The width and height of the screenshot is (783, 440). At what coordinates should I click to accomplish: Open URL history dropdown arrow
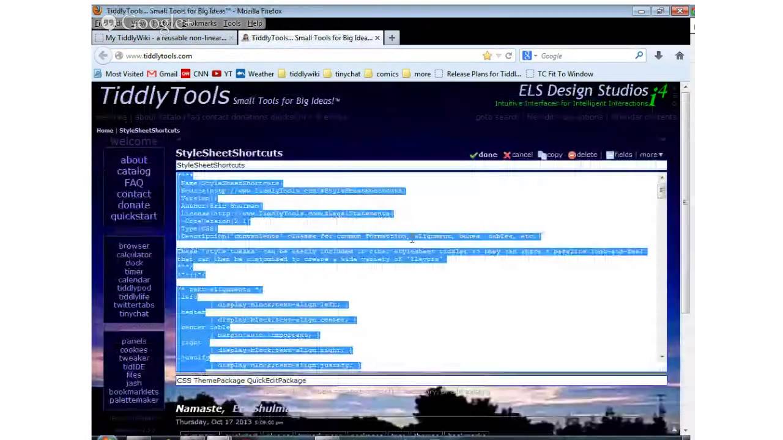(x=498, y=56)
